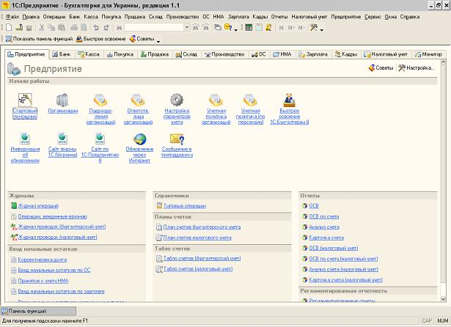Click the Cut scissors toolbar icon
The width and height of the screenshot is (451, 327).
pos(41,28)
